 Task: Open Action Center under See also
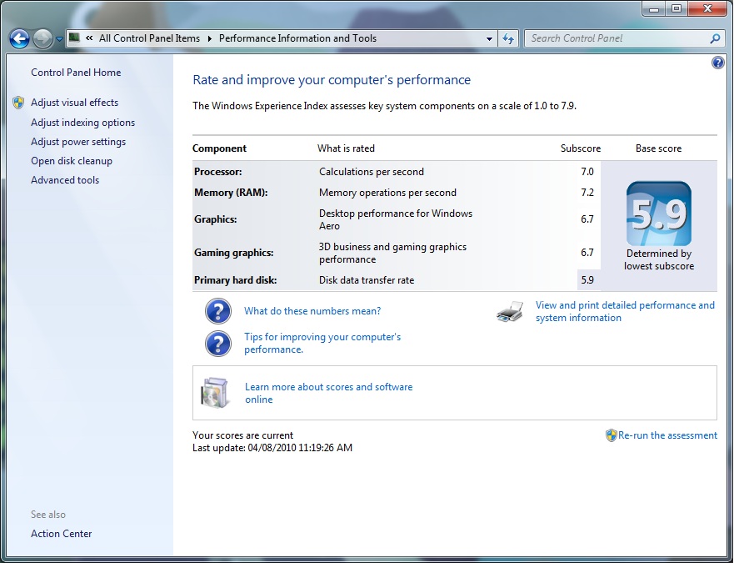pos(62,534)
